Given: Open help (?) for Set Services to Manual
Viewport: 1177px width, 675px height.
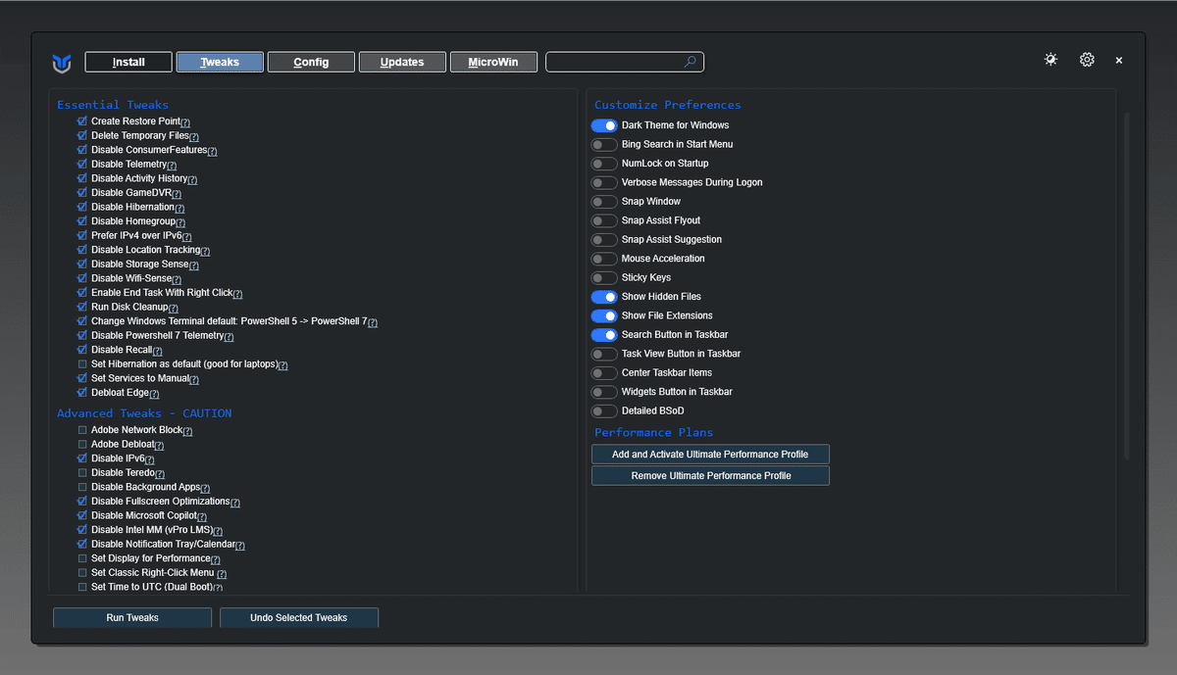Looking at the screenshot, I should 194,380.
